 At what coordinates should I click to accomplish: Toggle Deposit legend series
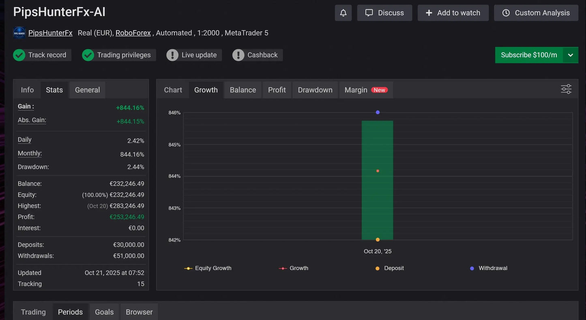(389, 268)
